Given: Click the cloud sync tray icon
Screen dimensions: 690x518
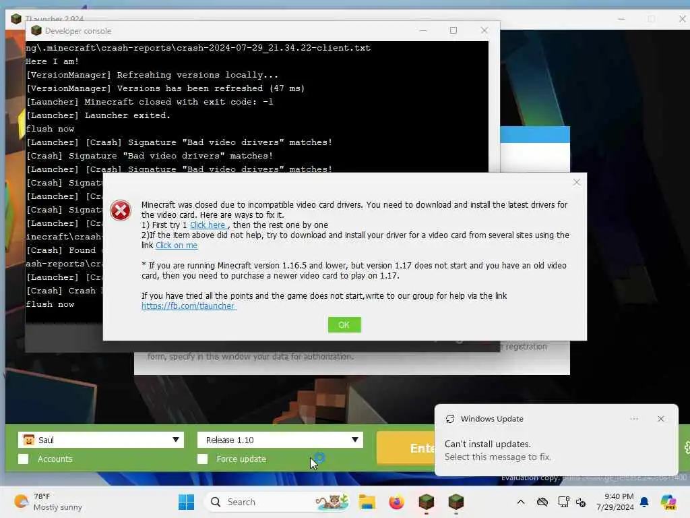Looking at the screenshot, I should pos(542,502).
